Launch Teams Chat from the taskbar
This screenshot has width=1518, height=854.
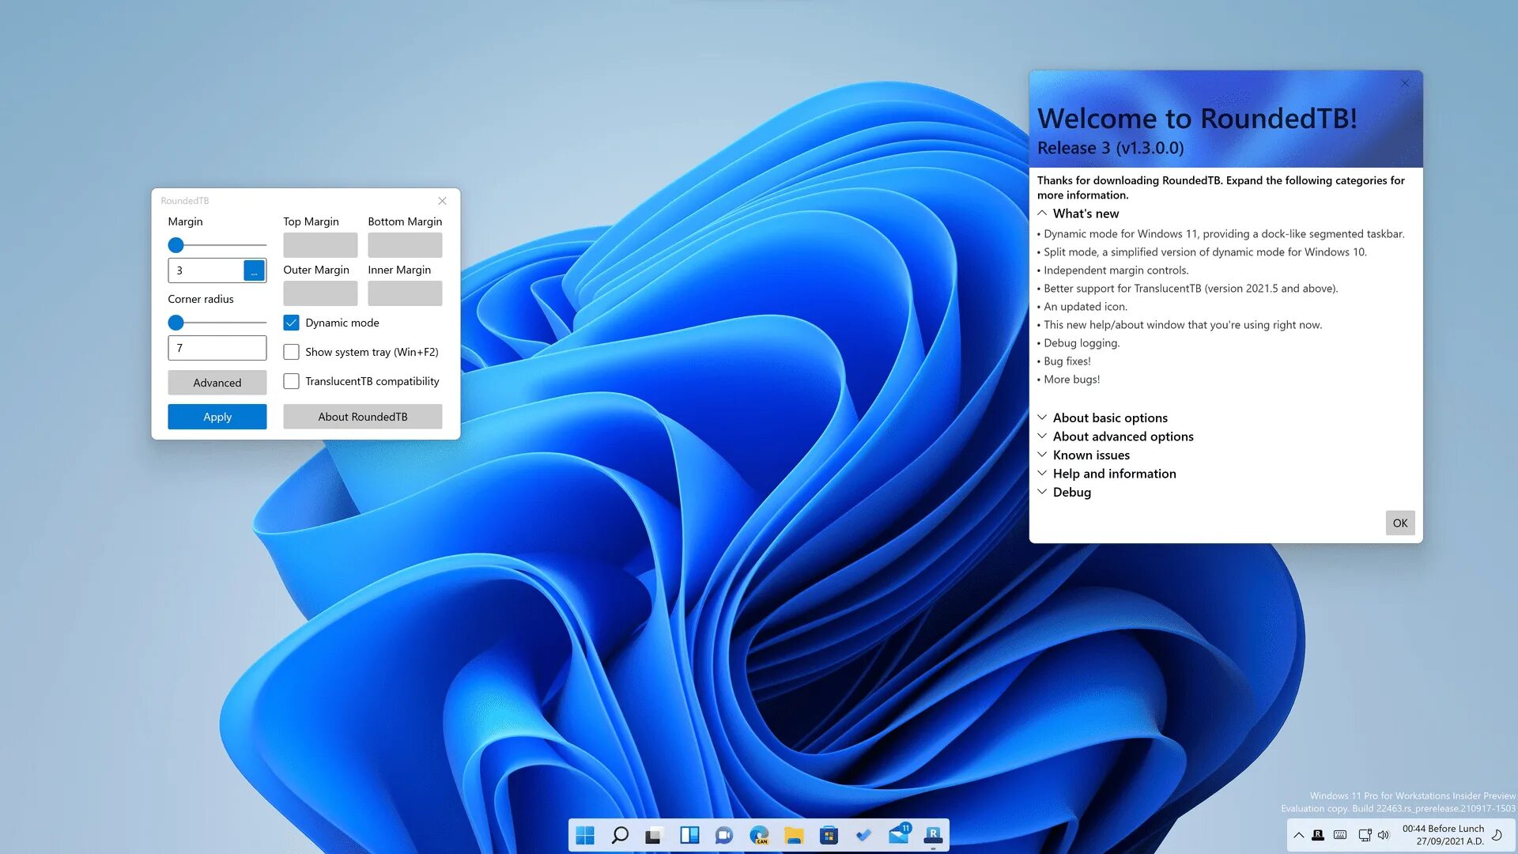tap(724, 835)
